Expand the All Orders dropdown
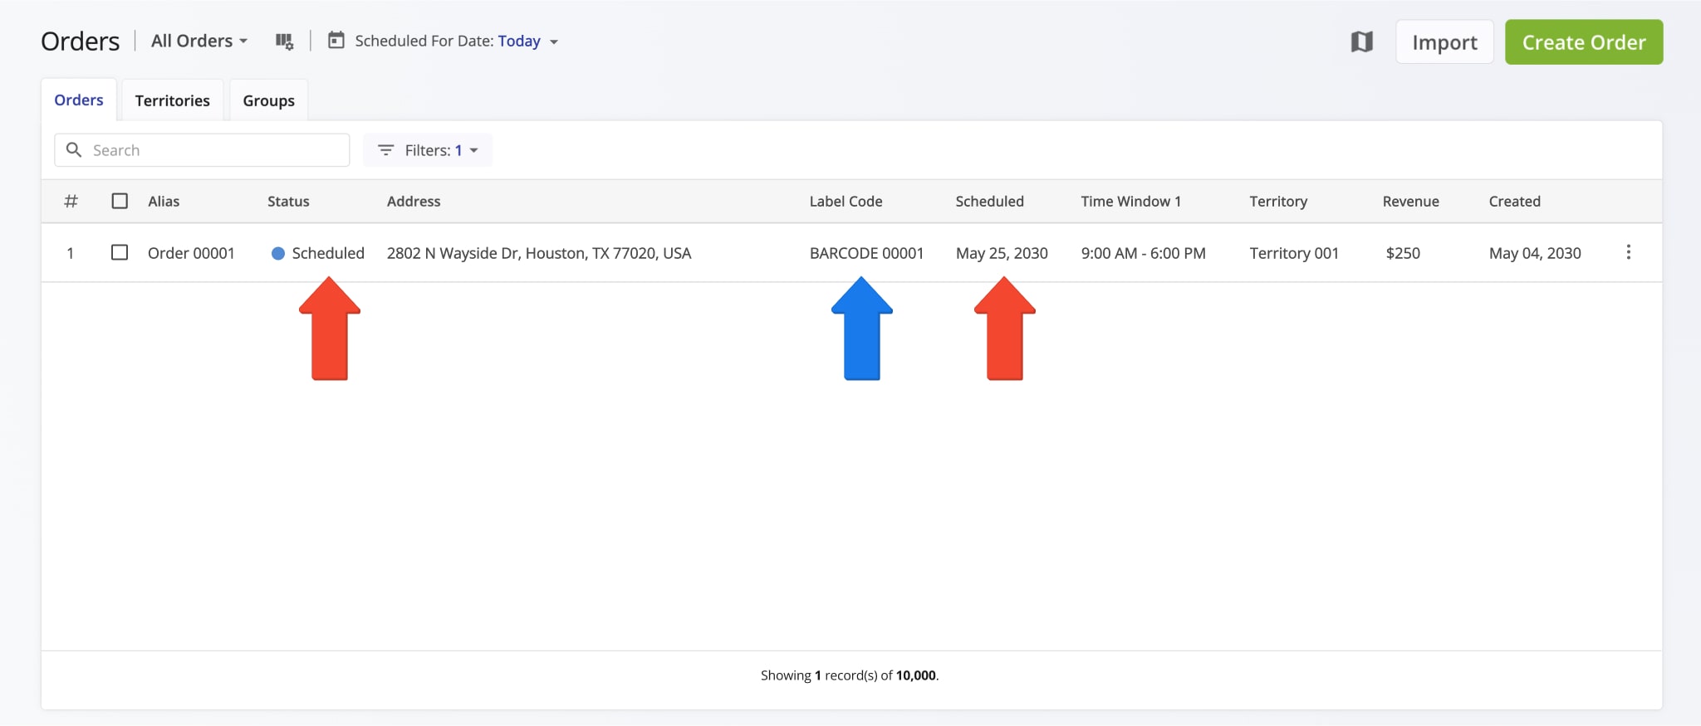Screen dimensions: 1701x726 [x=199, y=41]
